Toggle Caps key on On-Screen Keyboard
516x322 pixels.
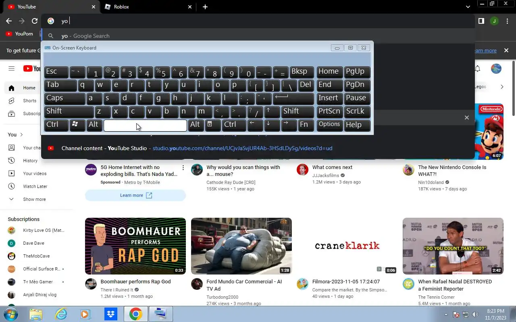coord(64,98)
